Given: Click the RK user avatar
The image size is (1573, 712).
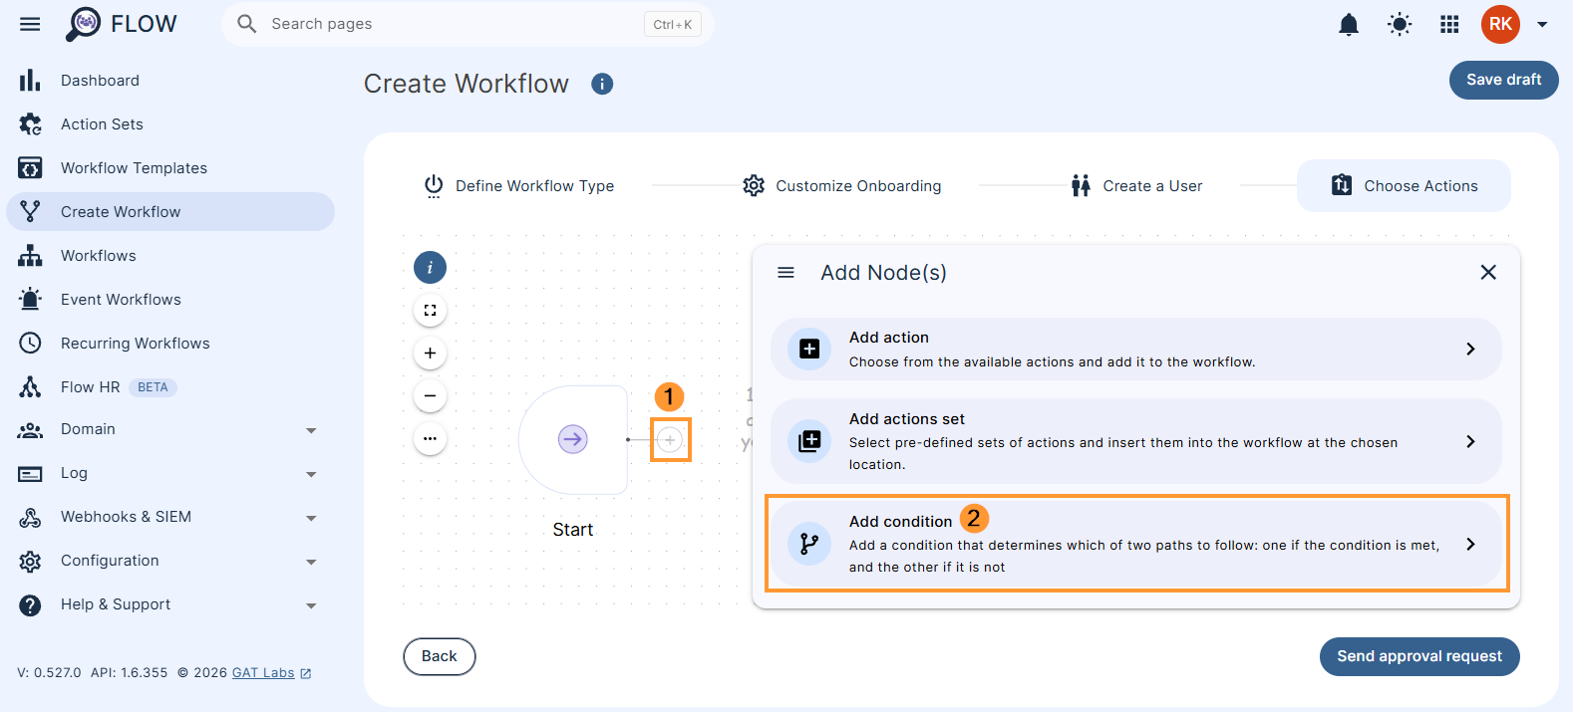Looking at the screenshot, I should point(1500,24).
